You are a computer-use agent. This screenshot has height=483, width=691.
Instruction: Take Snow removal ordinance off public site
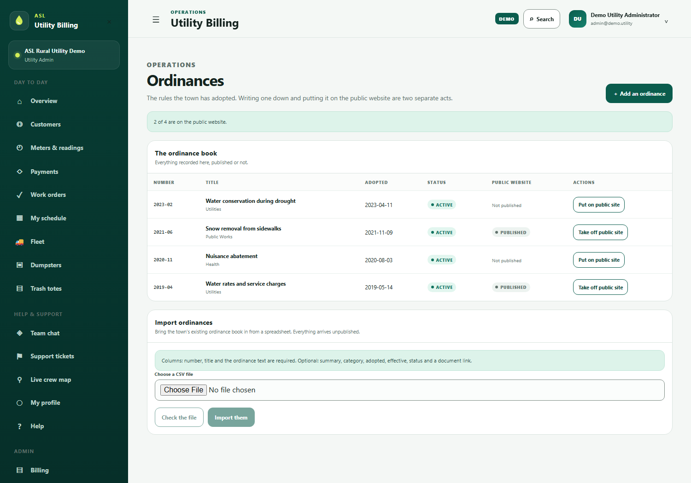point(600,232)
